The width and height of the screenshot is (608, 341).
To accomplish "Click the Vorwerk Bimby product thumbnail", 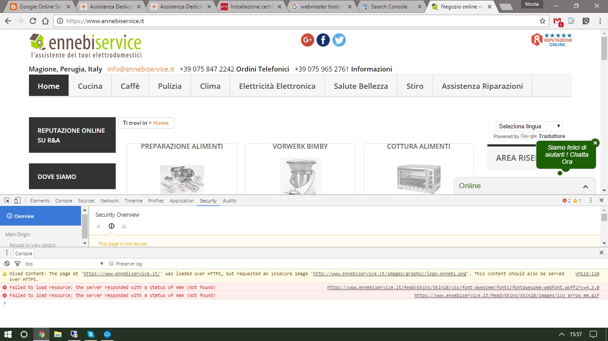I will [x=300, y=176].
